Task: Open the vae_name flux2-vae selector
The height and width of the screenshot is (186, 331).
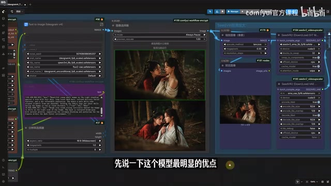Action: [x=64, y=67]
